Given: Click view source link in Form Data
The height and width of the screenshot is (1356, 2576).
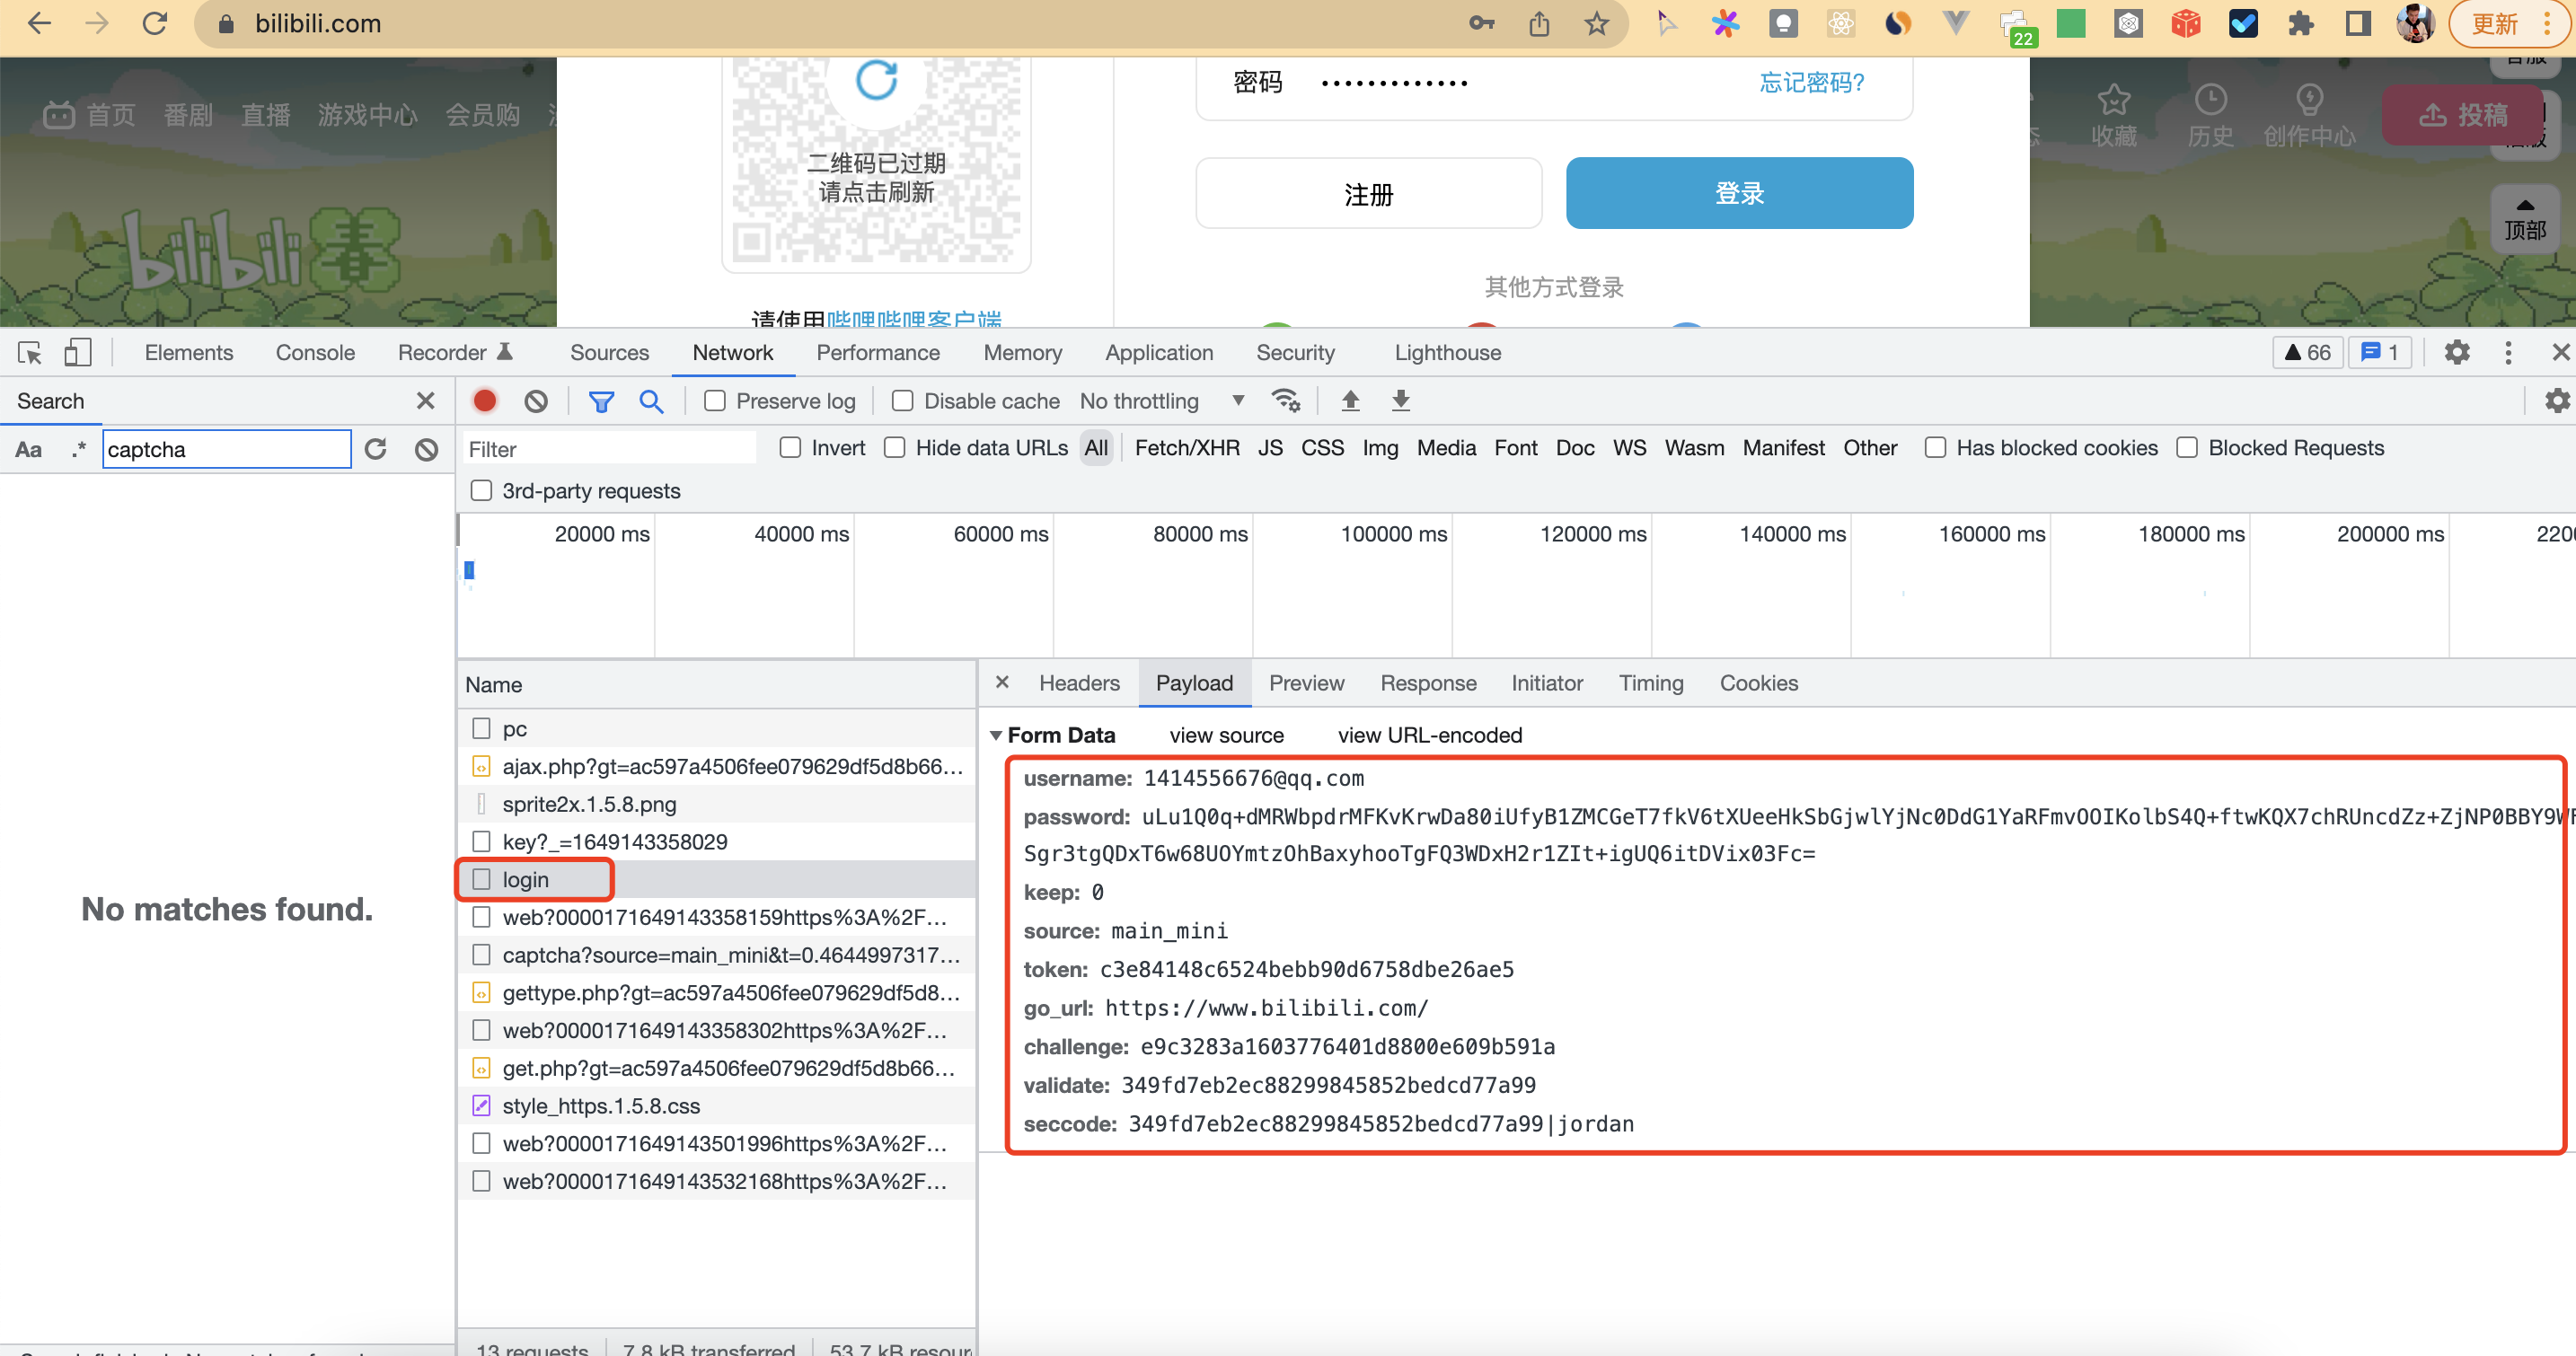Looking at the screenshot, I should [x=1225, y=735].
